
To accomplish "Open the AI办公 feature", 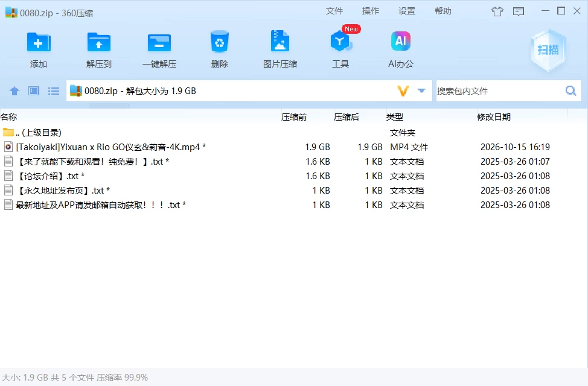I will click(400, 41).
